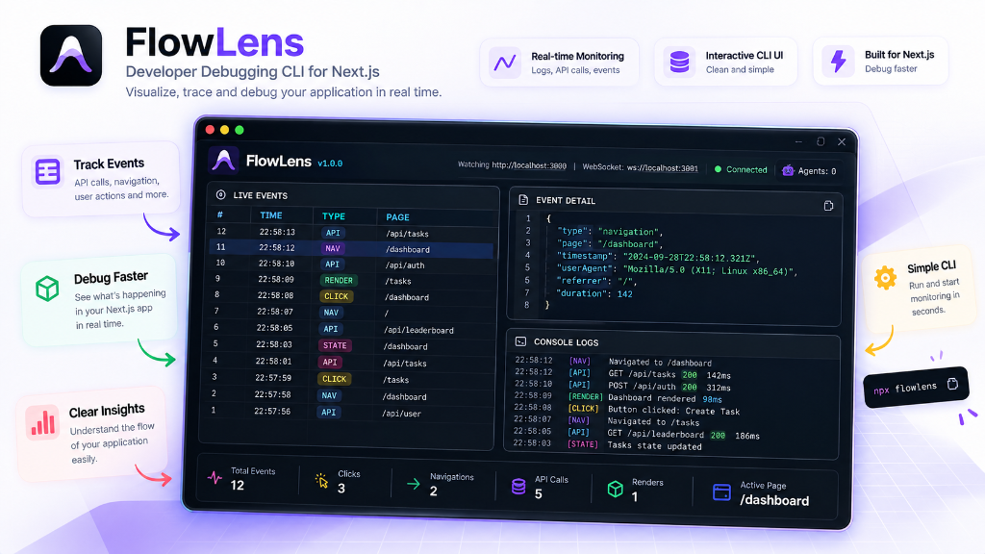Click the v1.0.0 version label
This screenshot has height=554, width=985.
click(x=330, y=164)
